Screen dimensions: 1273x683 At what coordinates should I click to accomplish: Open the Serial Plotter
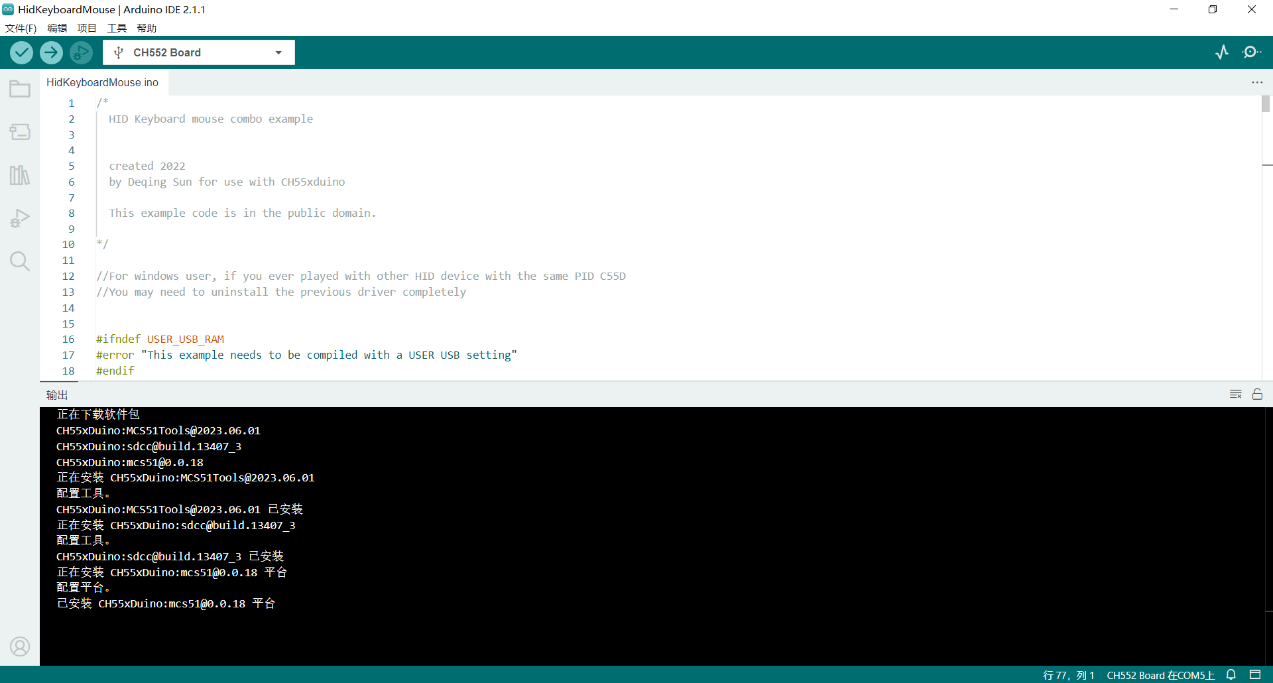point(1222,52)
